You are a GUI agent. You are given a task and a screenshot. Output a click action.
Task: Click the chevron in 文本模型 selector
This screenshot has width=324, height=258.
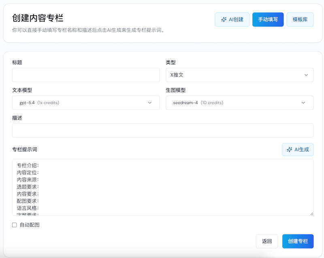[150, 103]
